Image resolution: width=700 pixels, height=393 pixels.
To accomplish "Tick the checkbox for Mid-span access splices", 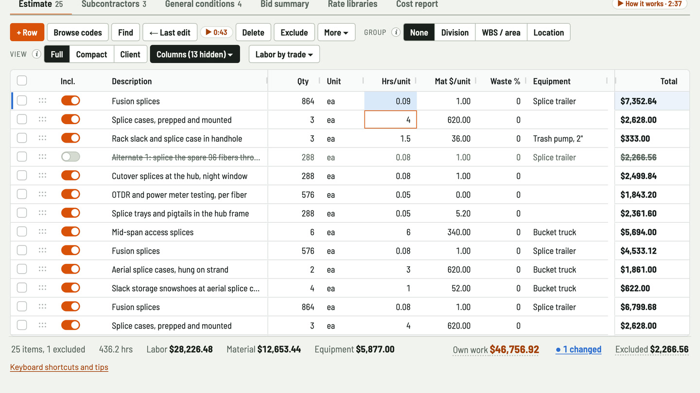I will (22, 232).
